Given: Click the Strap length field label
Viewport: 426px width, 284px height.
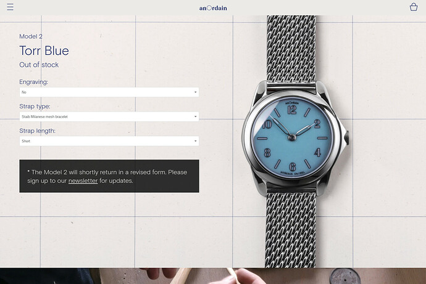Looking at the screenshot, I should pos(37,131).
